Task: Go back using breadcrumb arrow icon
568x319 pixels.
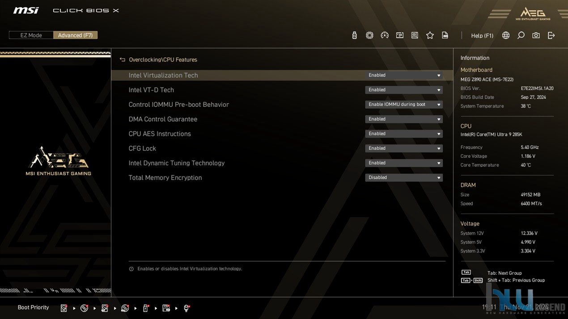Action: pos(123,59)
